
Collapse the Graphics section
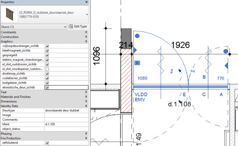(x=86, y=42)
